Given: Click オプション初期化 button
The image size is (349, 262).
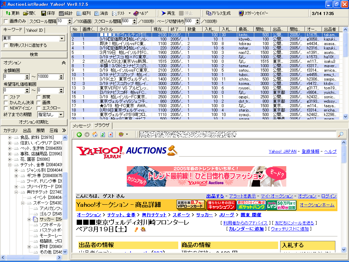Looking at the screenshot, I should click(x=34, y=122).
